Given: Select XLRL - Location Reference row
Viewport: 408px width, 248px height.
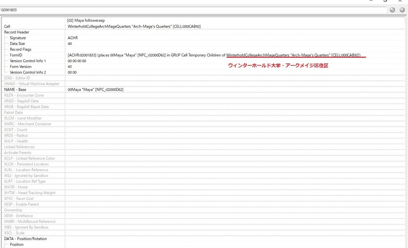Looking at the screenshot, I should coord(26,170).
